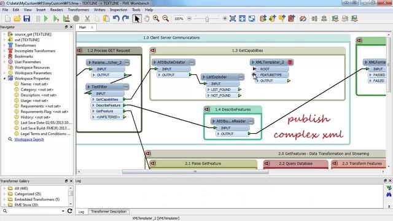393x221 pixels.
Task: Open the Inspection menu
Action: [119, 10]
